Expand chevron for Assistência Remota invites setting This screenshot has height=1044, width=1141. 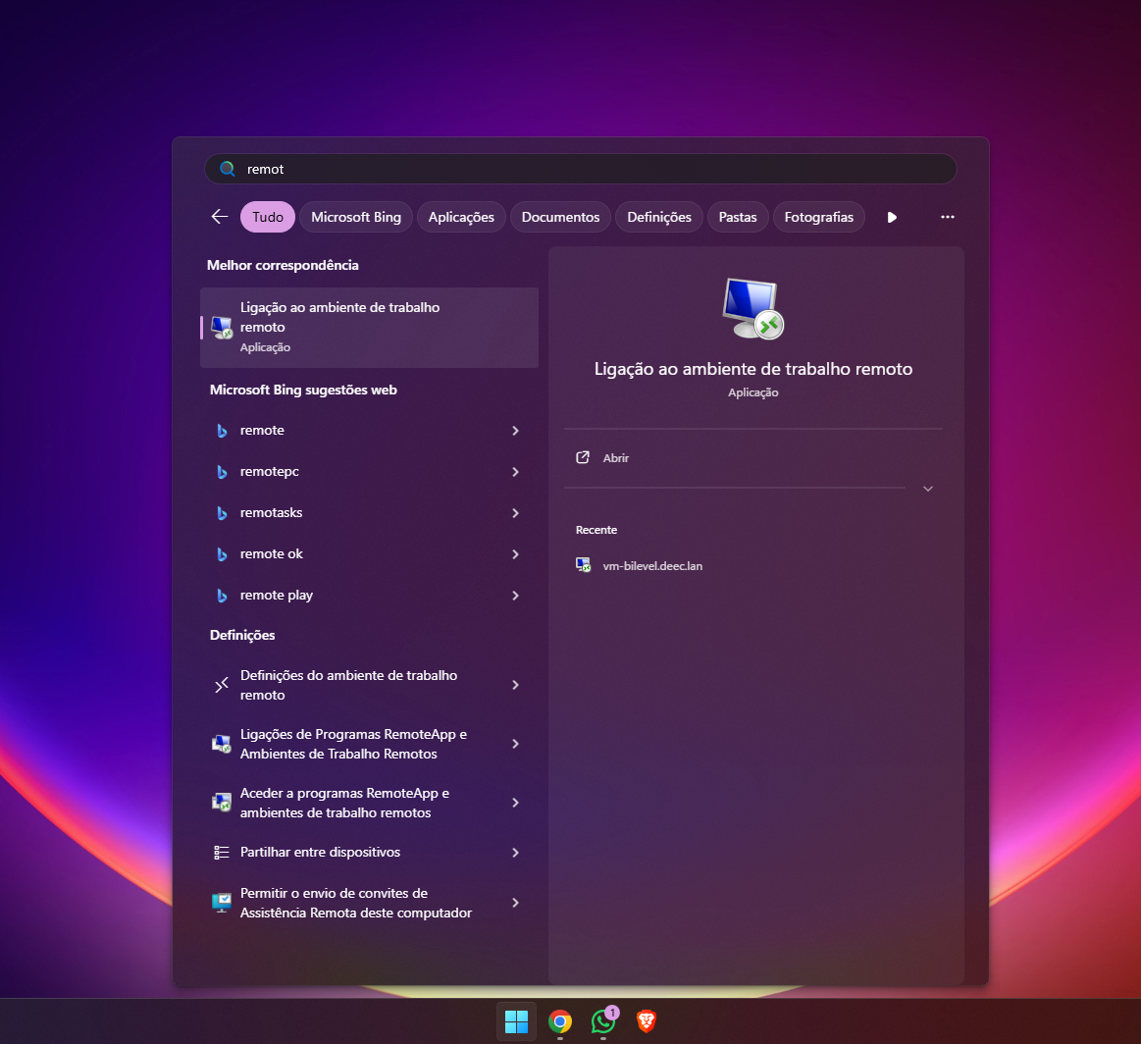coord(515,903)
